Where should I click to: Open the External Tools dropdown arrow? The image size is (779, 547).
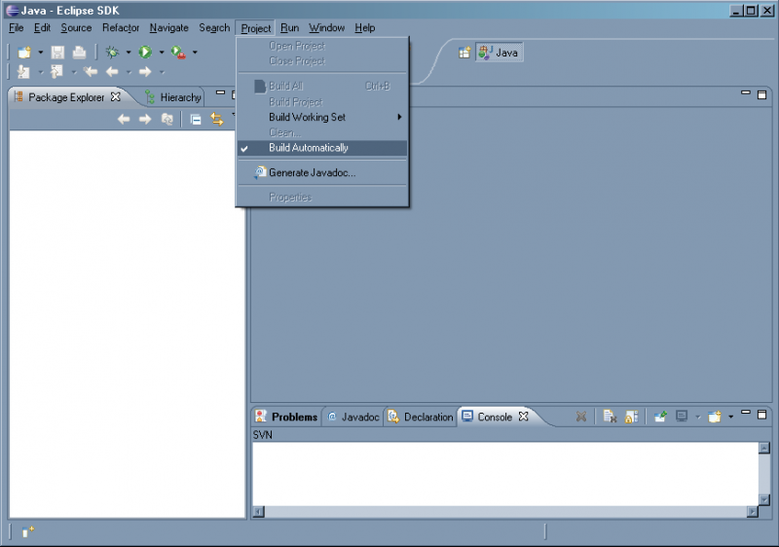tap(195, 53)
